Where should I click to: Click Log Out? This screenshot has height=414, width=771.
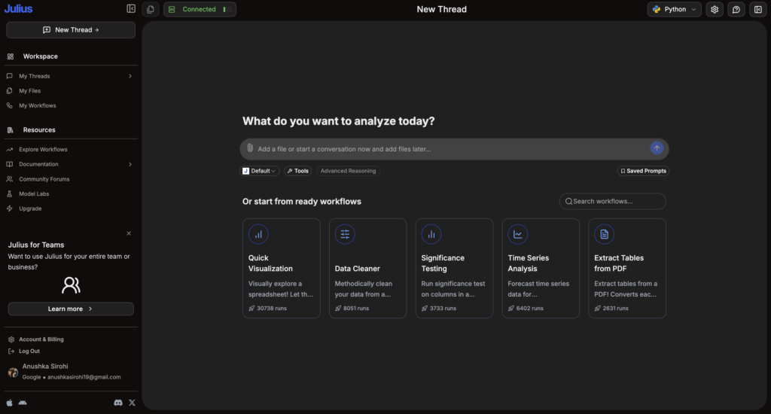tap(29, 351)
